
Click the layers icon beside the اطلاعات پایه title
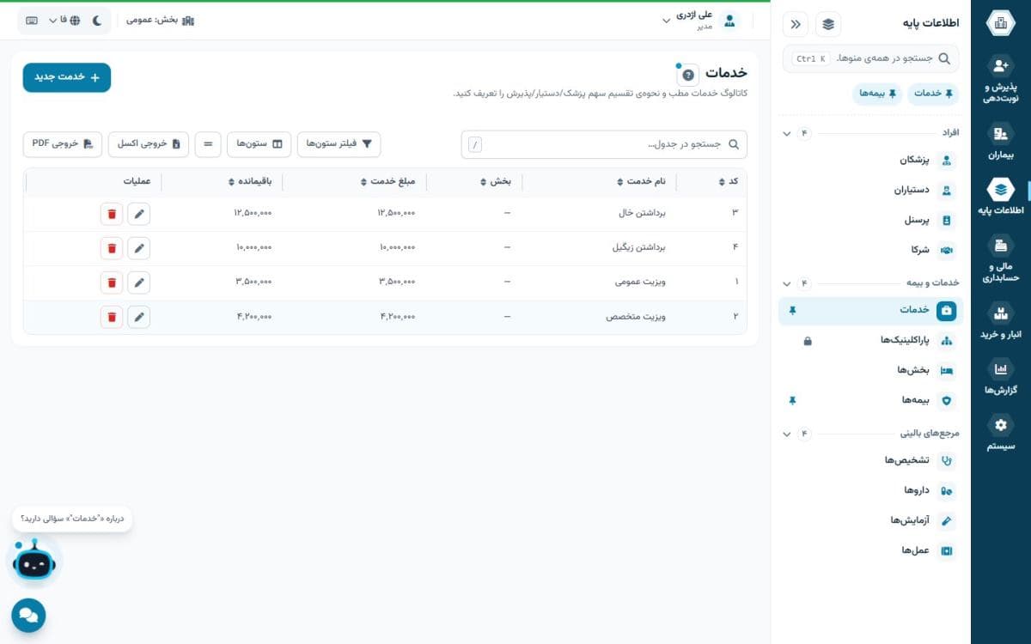pyautogui.click(x=828, y=24)
